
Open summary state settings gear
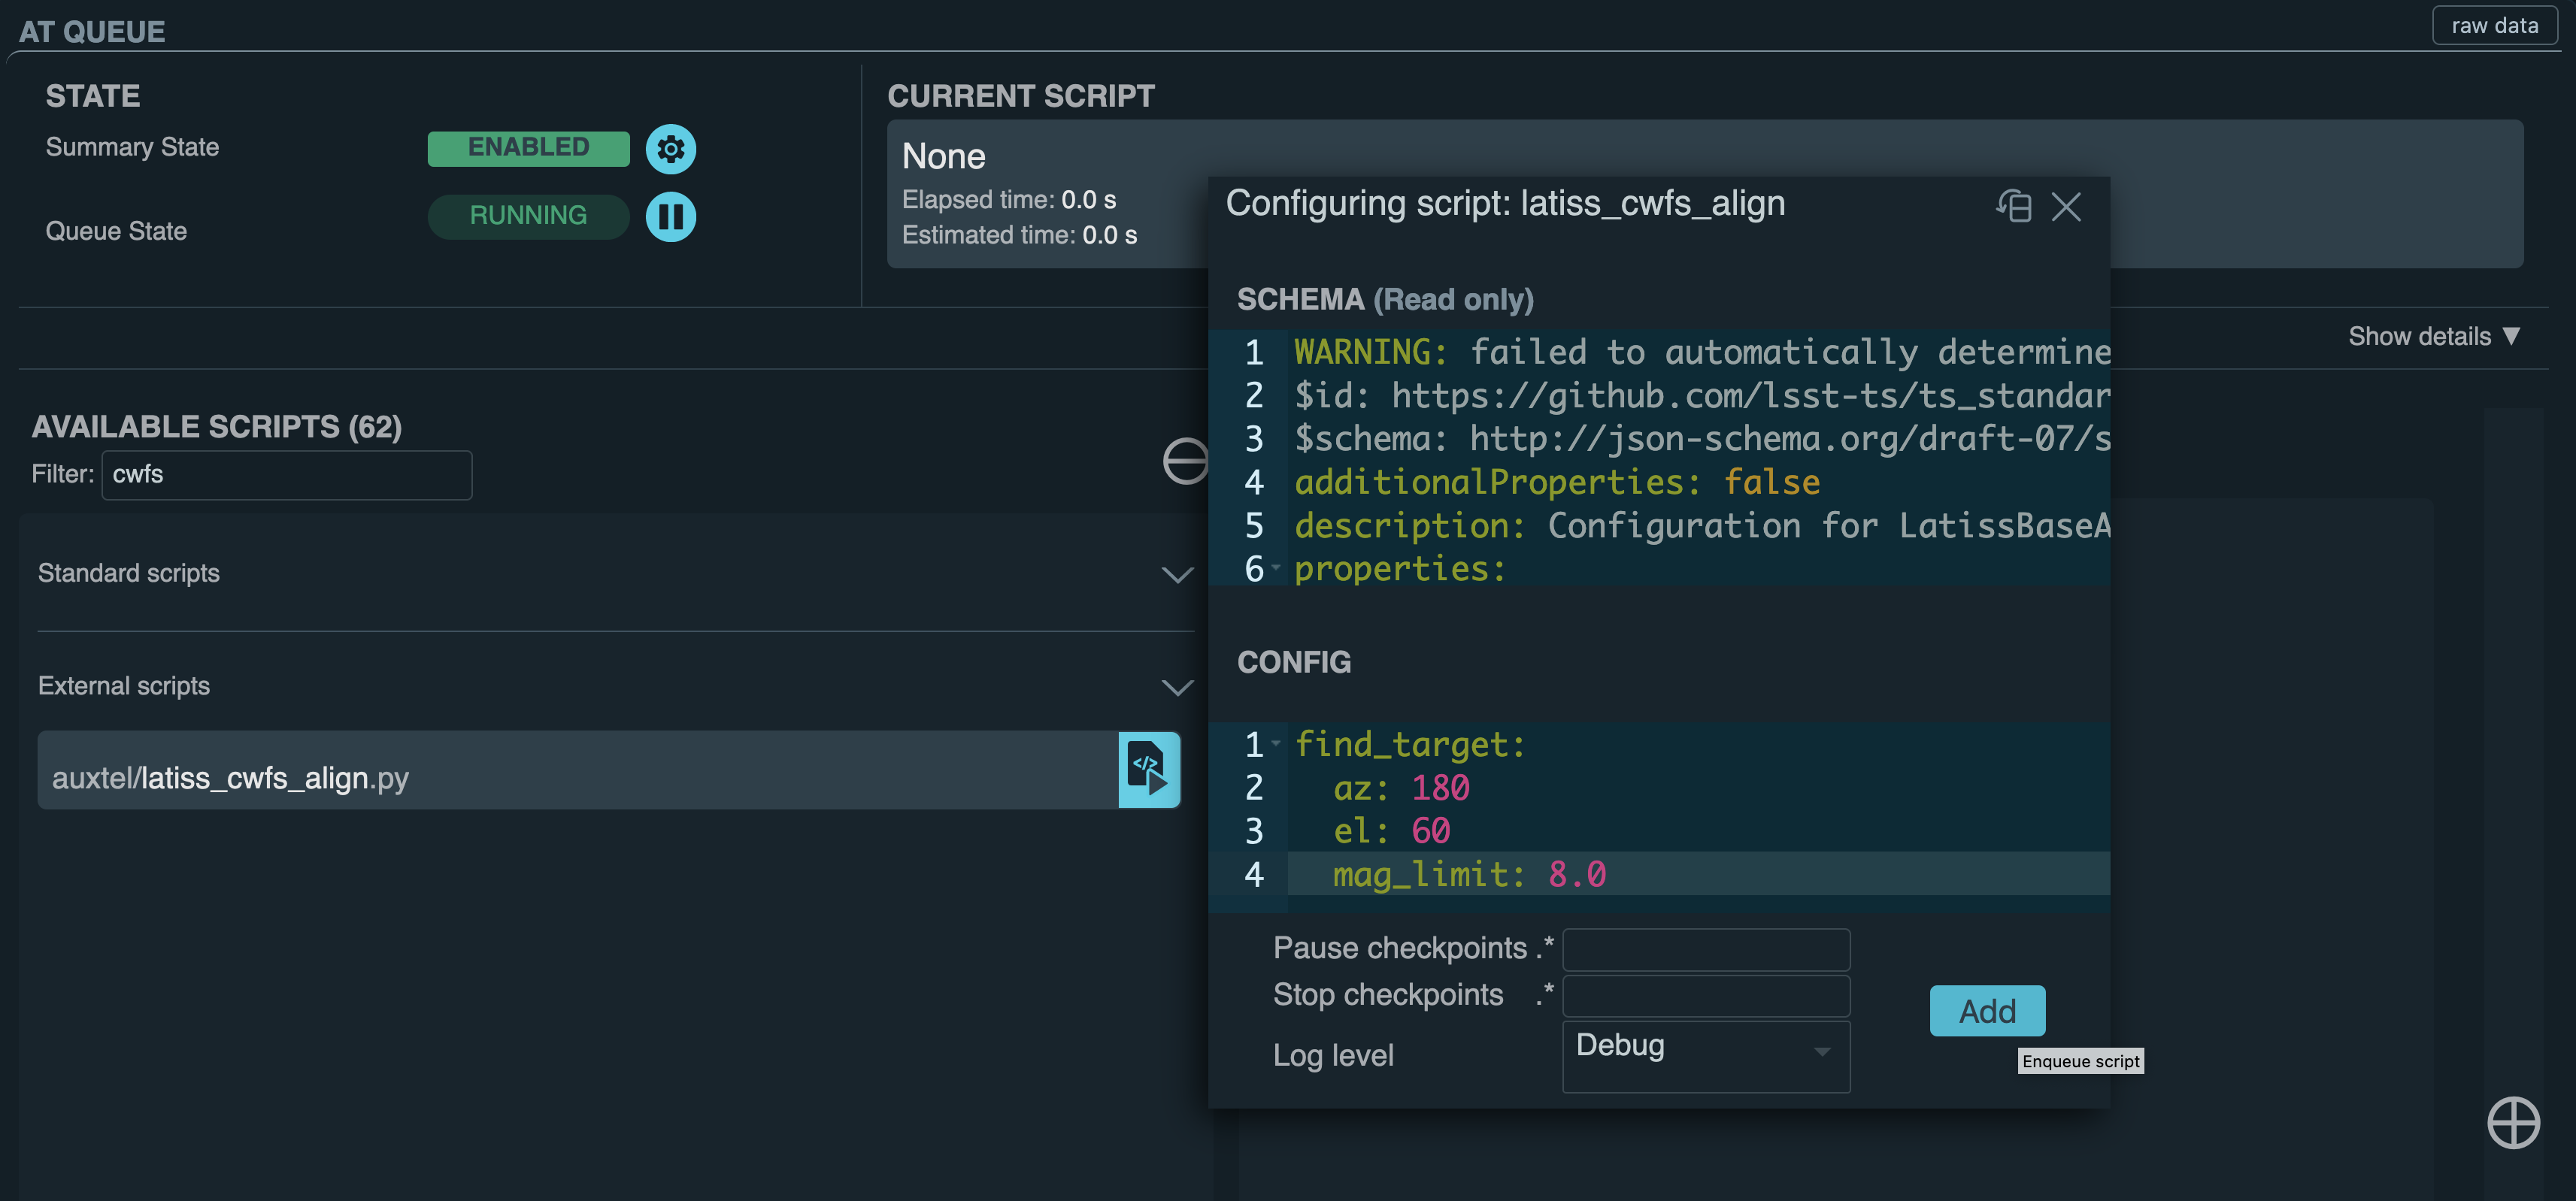(x=670, y=149)
